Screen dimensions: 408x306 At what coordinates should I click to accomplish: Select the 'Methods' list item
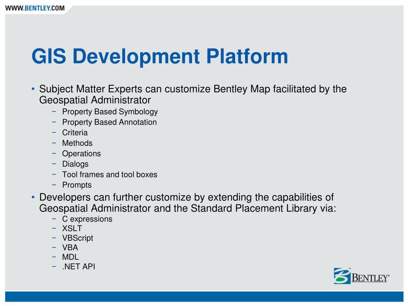(77, 143)
